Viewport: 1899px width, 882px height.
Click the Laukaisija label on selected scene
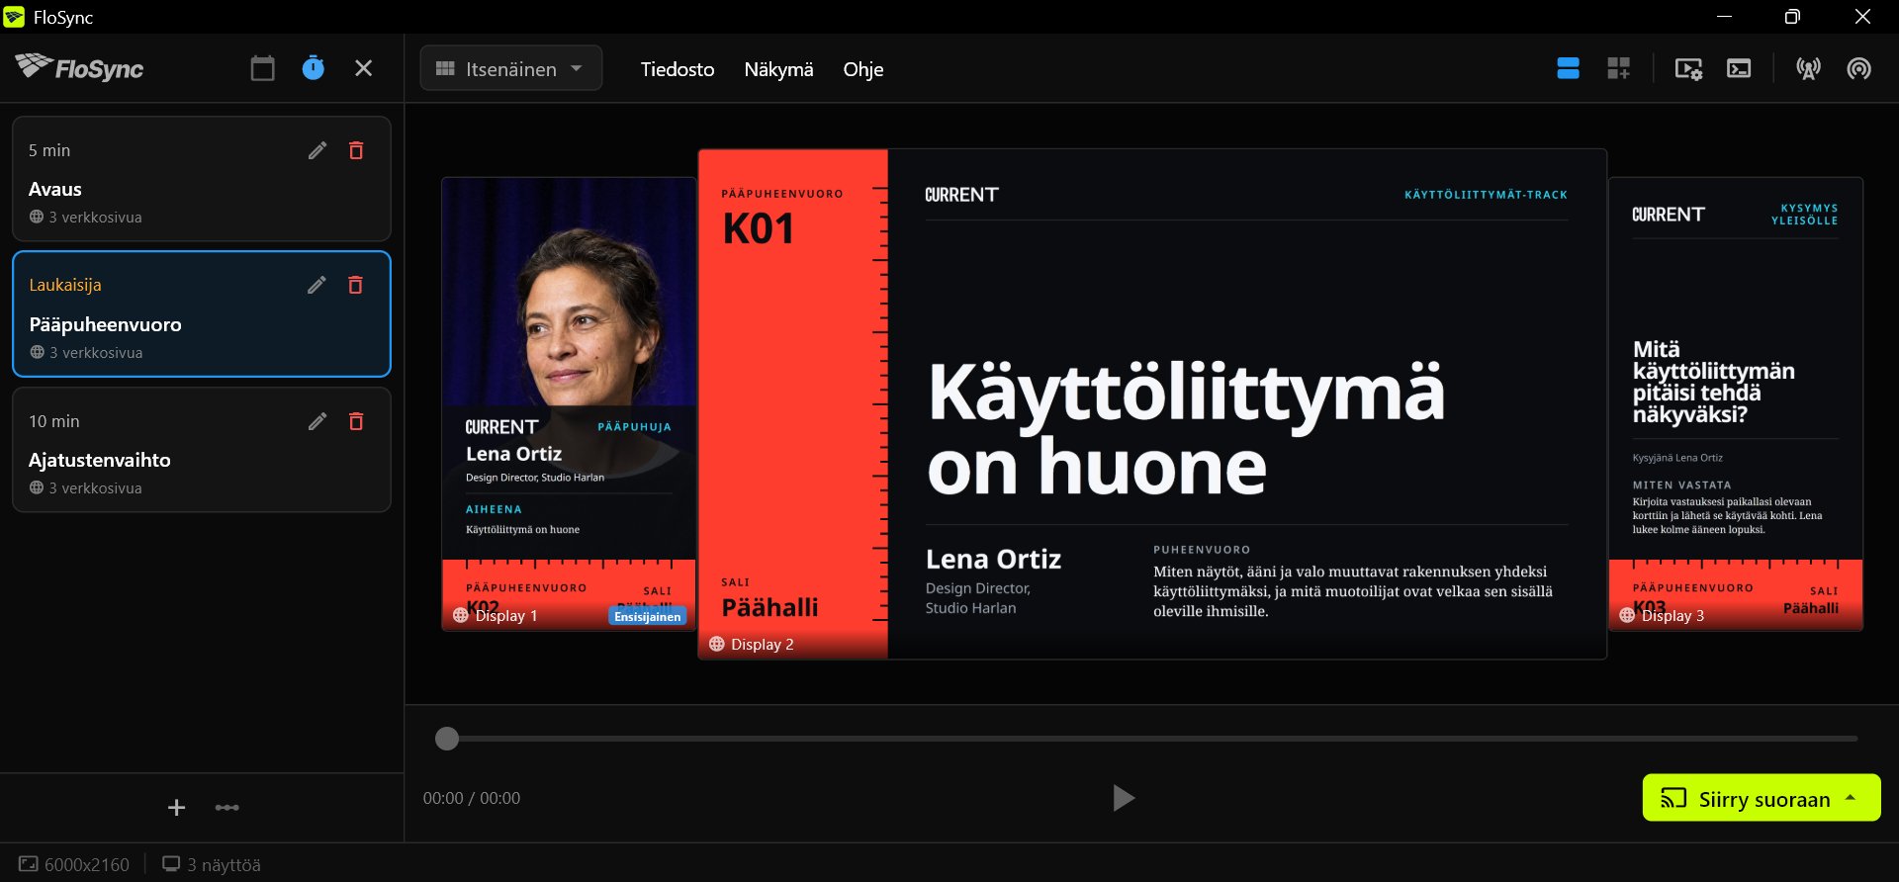(65, 285)
